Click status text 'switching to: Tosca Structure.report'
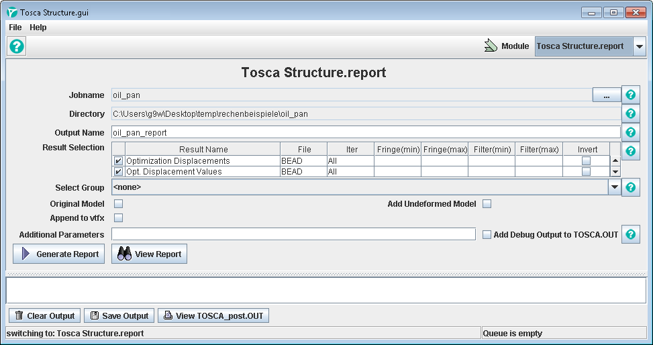The image size is (653, 345). (75, 334)
